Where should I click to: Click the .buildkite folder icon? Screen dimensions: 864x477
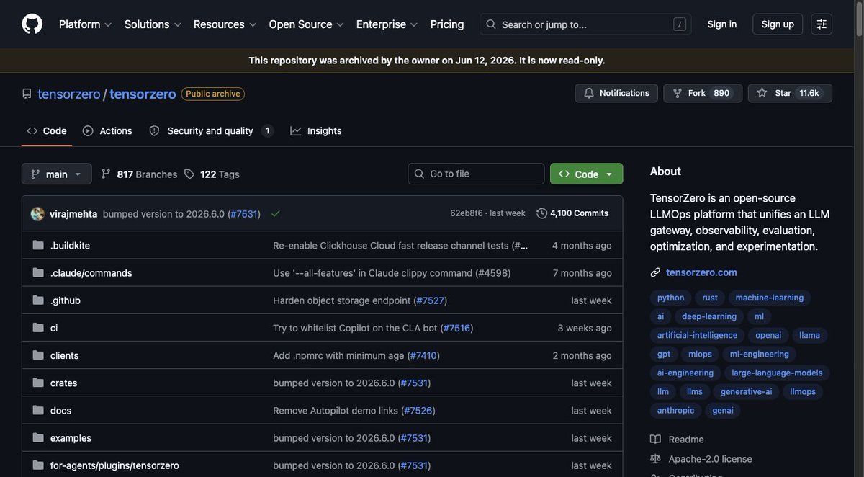[x=38, y=245]
